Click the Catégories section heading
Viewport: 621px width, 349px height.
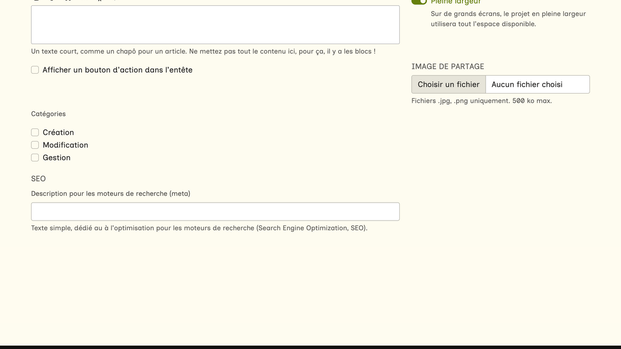48,114
